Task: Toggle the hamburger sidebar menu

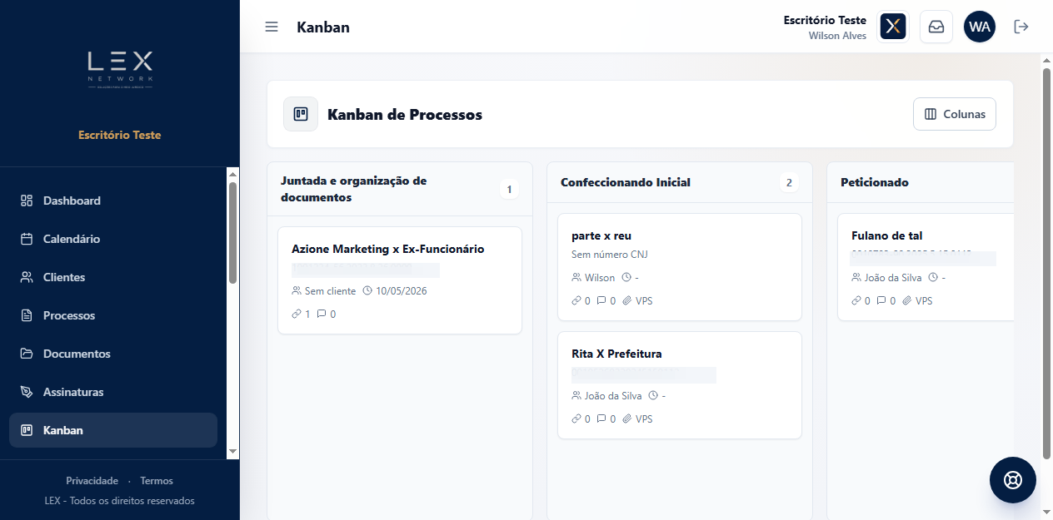Action: coord(272,27)
